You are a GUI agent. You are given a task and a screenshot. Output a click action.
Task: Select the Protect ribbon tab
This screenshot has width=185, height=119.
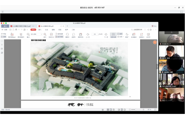tap(66, 30)
